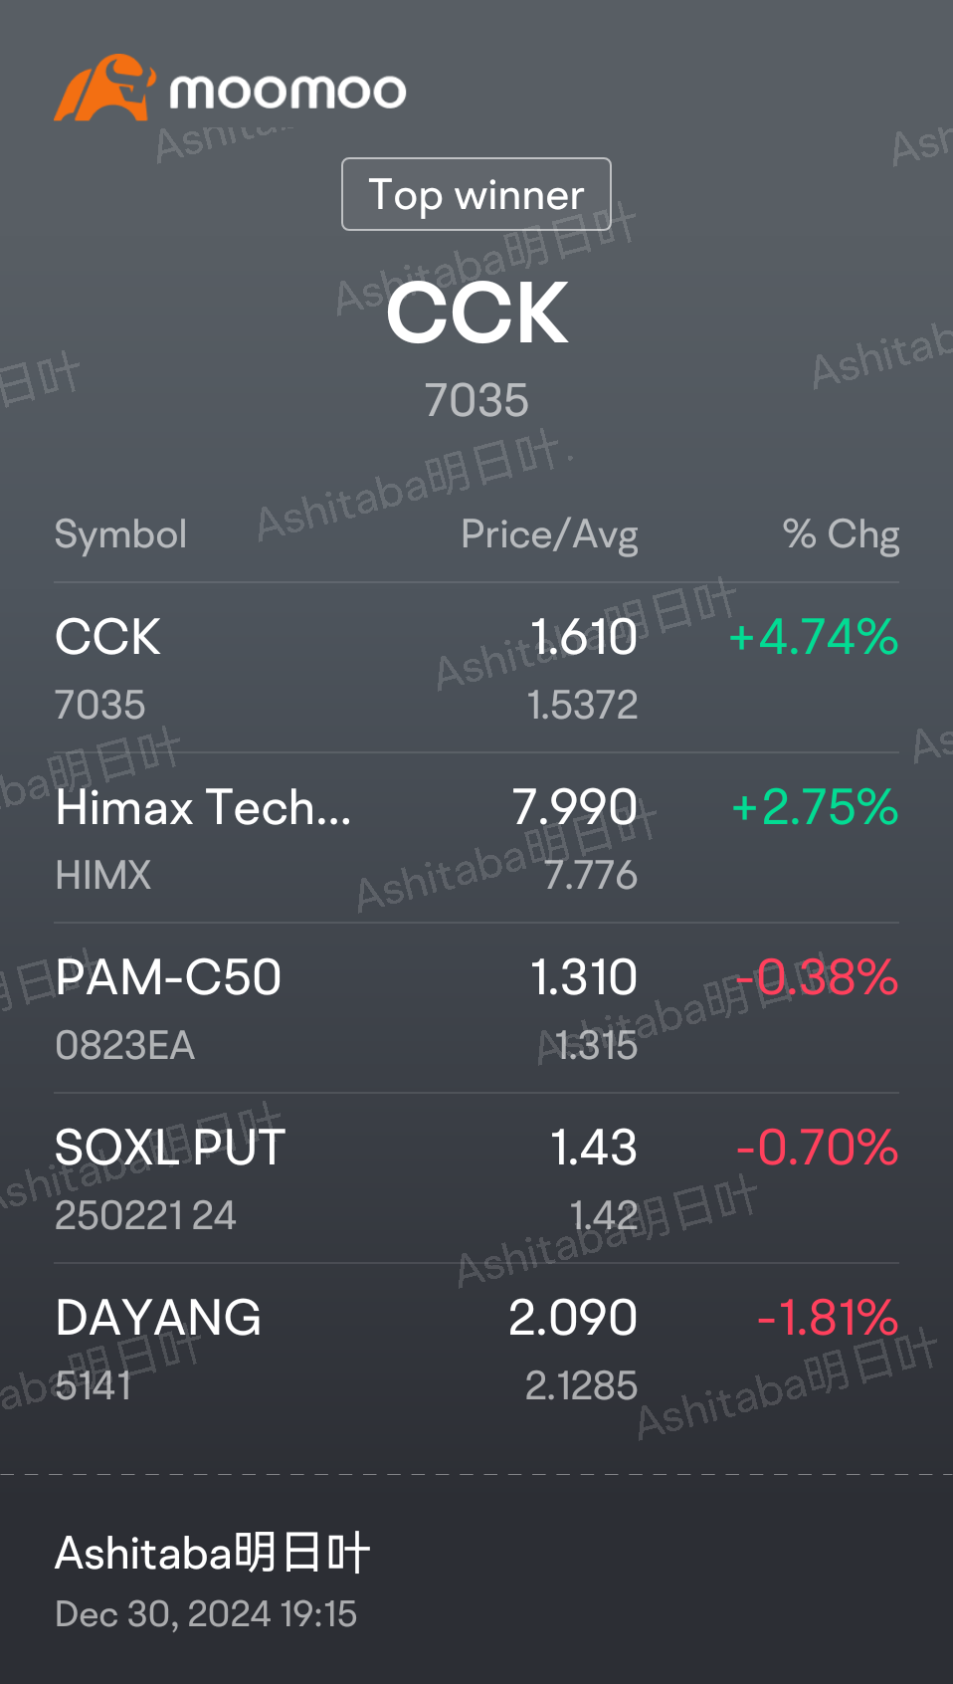Screen dimensions: 953x1684
Task: Open the Ashitaba明日叶 username profile
Action: [x=212, y=1553]
